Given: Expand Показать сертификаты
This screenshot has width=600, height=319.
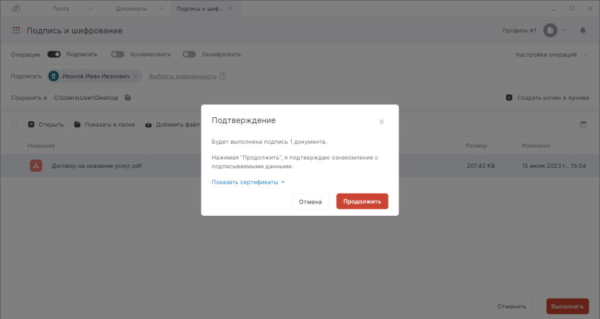Looking at the screenshot, I should [248, 182].
